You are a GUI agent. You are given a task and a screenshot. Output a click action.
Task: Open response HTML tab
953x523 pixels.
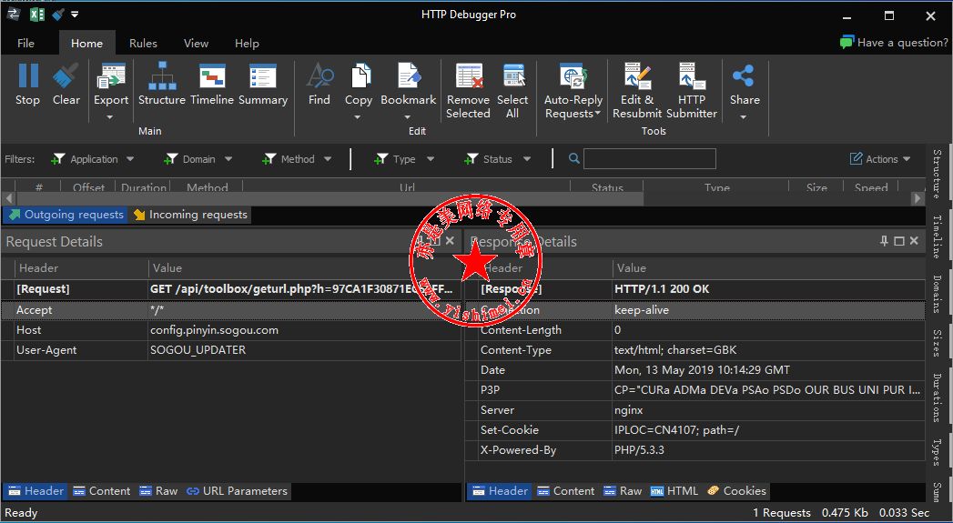coord(674,491)
